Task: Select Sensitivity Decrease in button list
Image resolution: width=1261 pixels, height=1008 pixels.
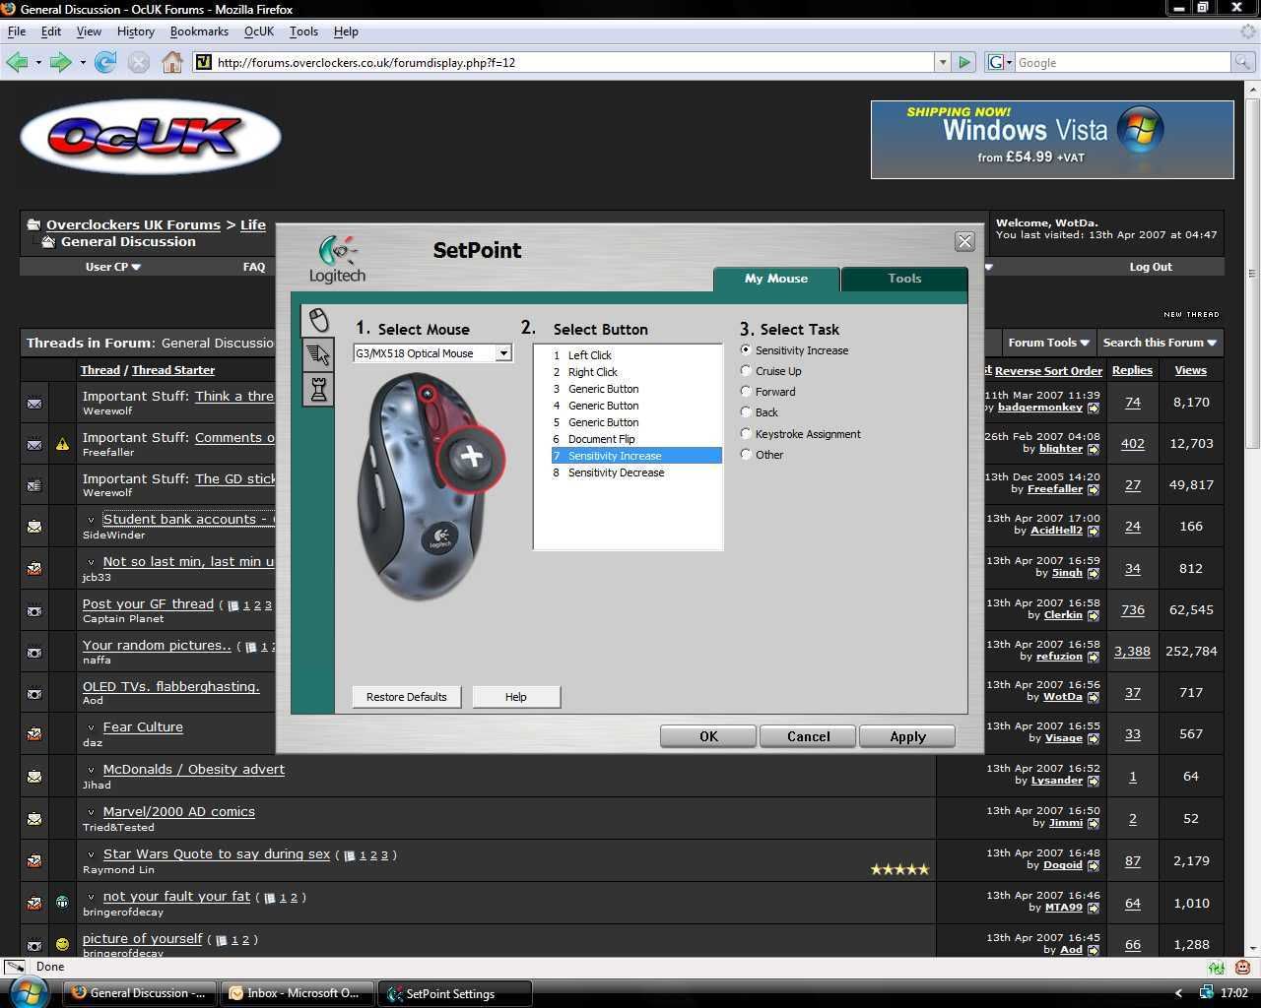Action: (616, 472)
